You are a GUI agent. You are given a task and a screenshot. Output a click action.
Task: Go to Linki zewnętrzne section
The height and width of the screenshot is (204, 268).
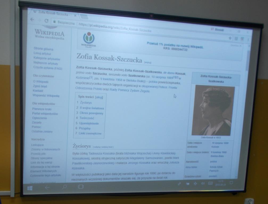point(90,133)
